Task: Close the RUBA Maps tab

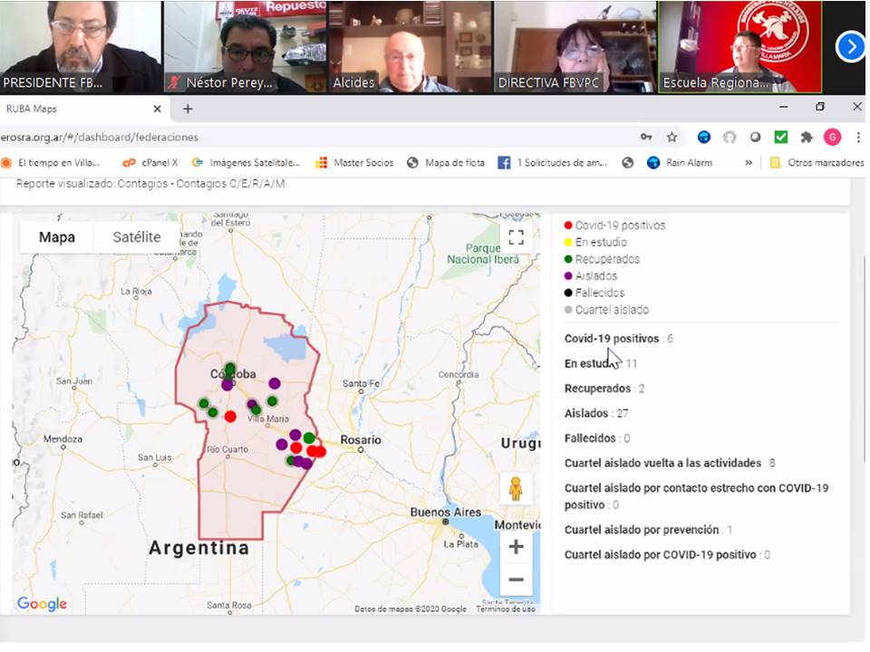Action: (x=157, y=110)
